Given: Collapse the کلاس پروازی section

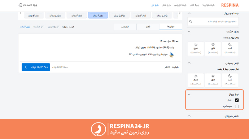Looking at the screenshot, I should coord(189,116).
